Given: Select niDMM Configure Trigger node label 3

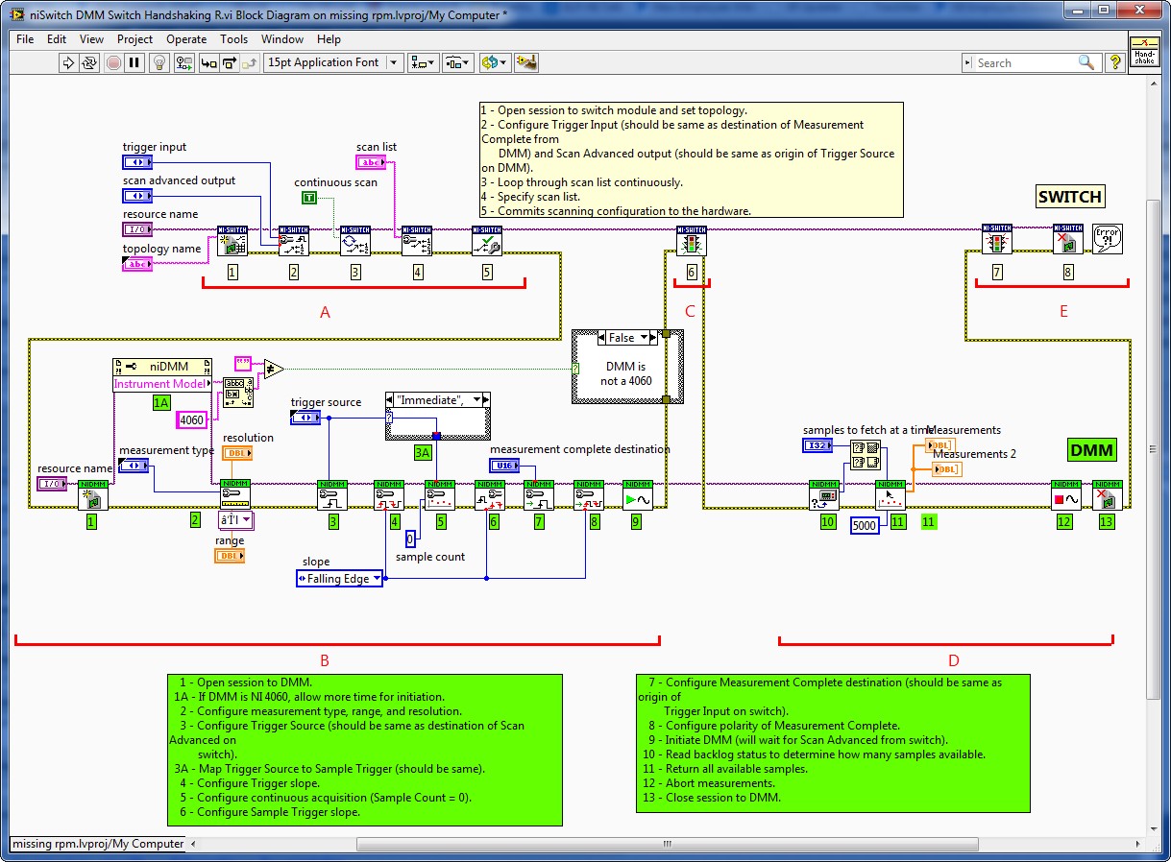Looking at the screenshot, I should [332, 494].
